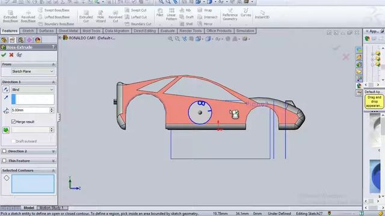This screenshot has width=385, height=216.
Task: Click the Detailed Preview glasses icon
Action: pos(19,55)
